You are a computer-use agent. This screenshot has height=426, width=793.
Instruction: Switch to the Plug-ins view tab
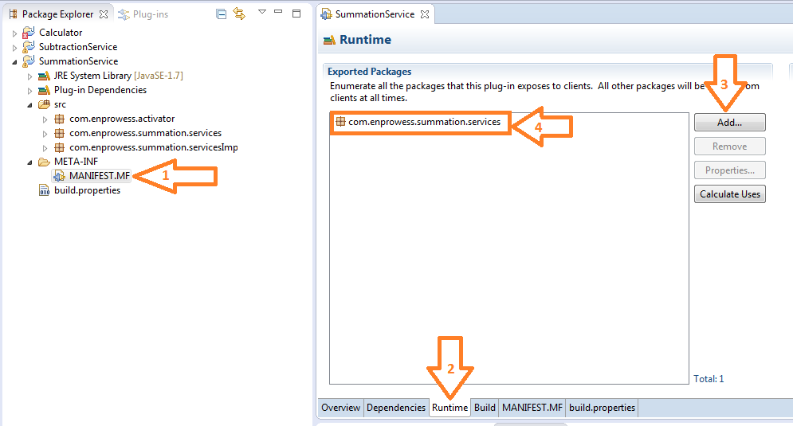pos(144,14)
